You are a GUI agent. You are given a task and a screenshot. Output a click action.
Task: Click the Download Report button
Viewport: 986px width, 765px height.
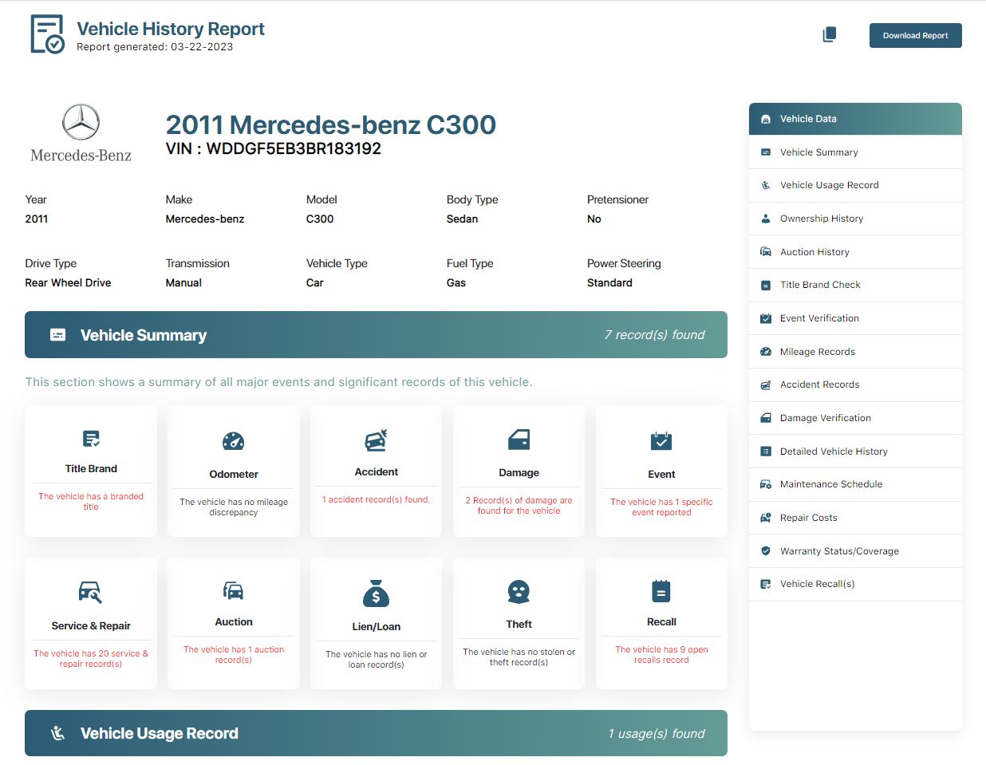(915, 35)
